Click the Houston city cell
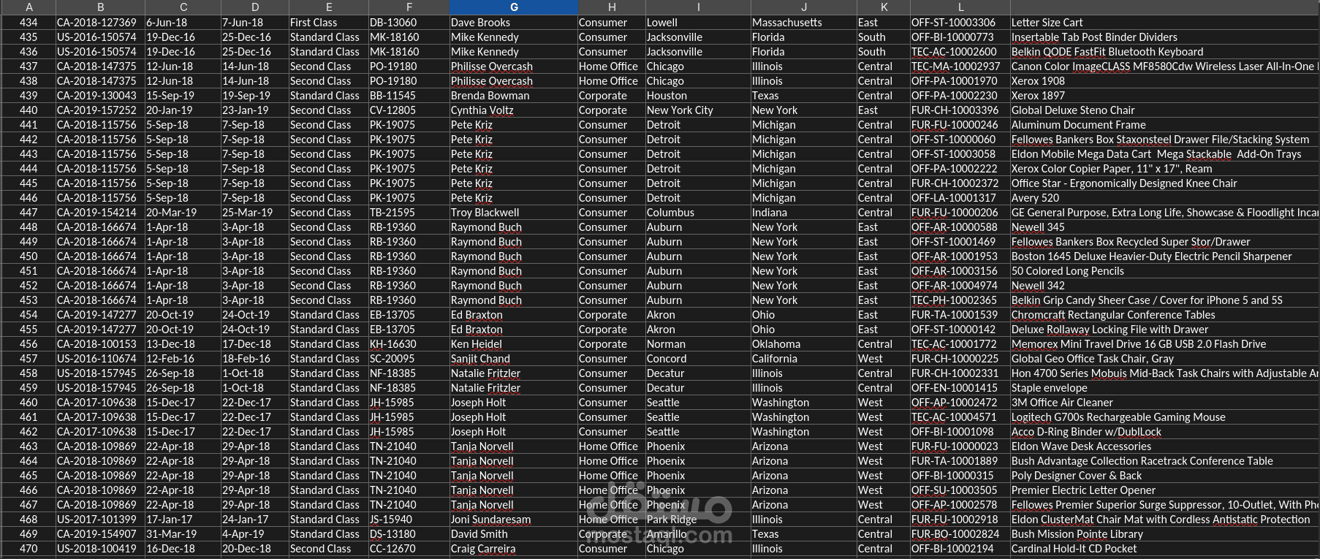 pos(697,96)
